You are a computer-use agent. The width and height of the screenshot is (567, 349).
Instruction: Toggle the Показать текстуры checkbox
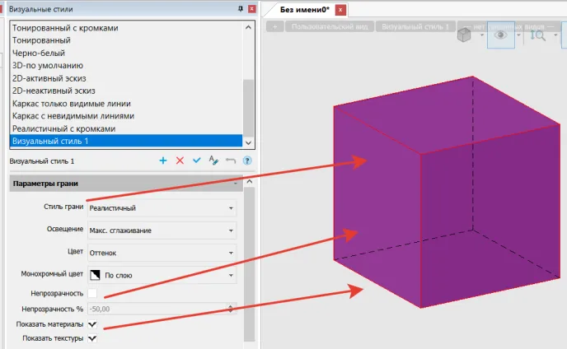[93, 338]
